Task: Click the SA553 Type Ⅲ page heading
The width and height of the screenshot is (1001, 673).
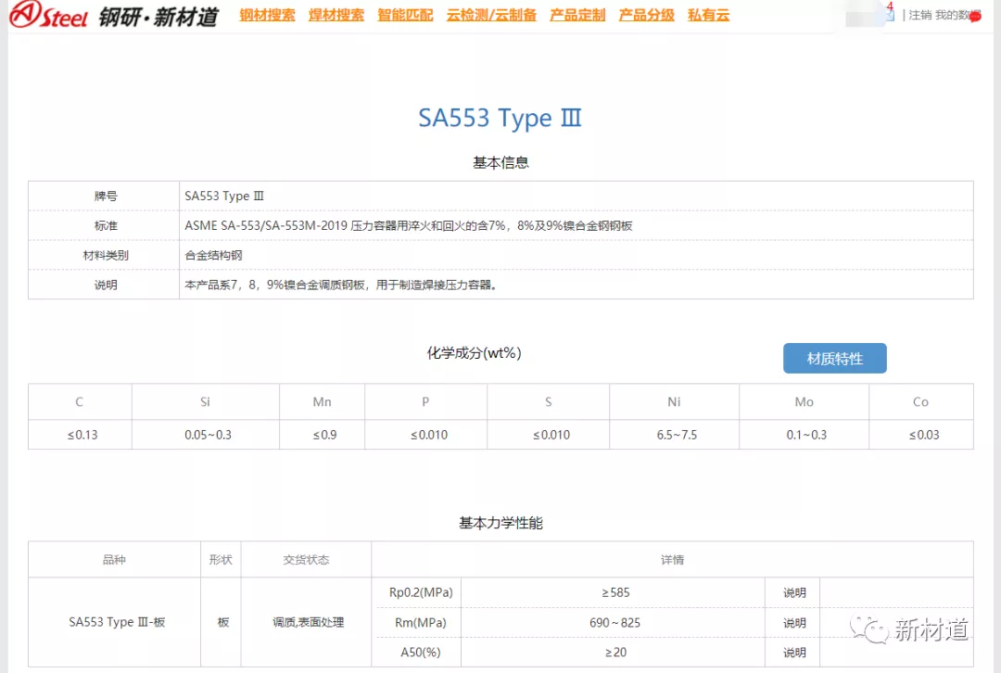Action: pos(500,119)
